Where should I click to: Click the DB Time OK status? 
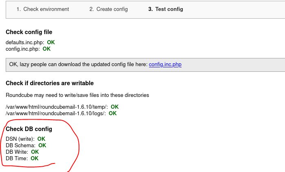point(35,159)
